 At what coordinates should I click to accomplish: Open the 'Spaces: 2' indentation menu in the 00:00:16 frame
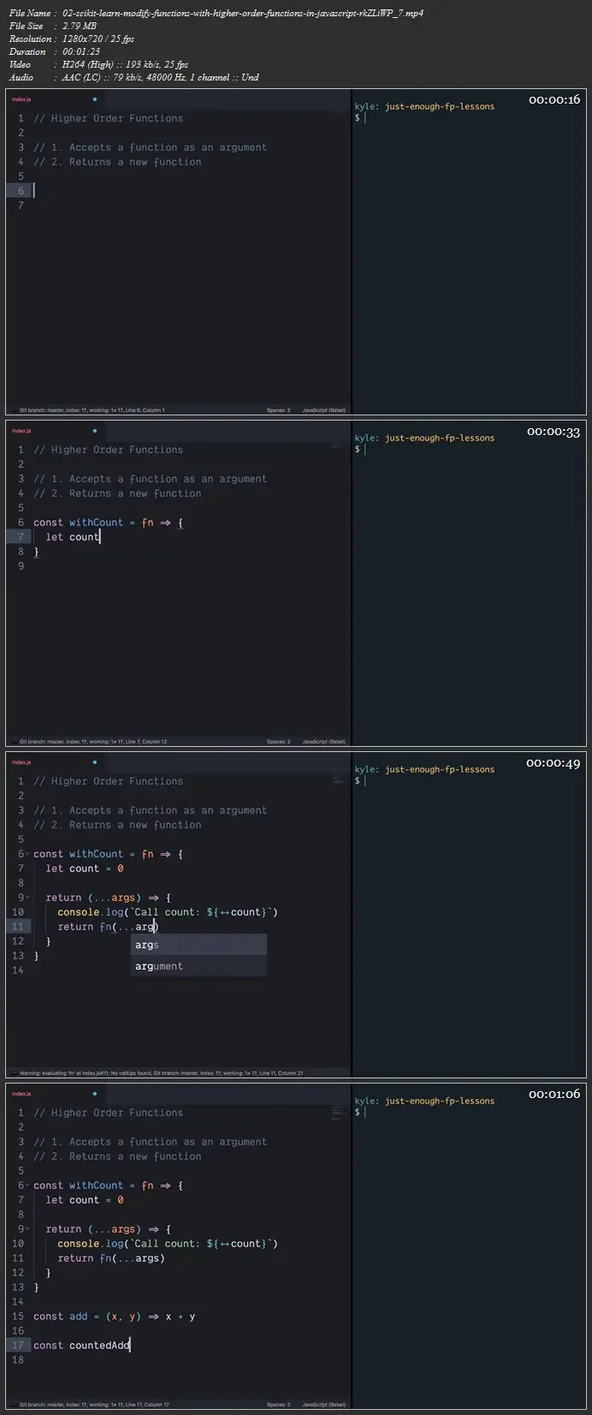278,410
